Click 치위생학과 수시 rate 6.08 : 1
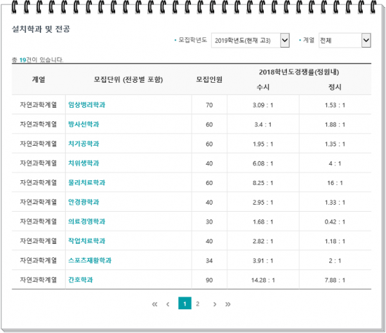 point(263,164)
